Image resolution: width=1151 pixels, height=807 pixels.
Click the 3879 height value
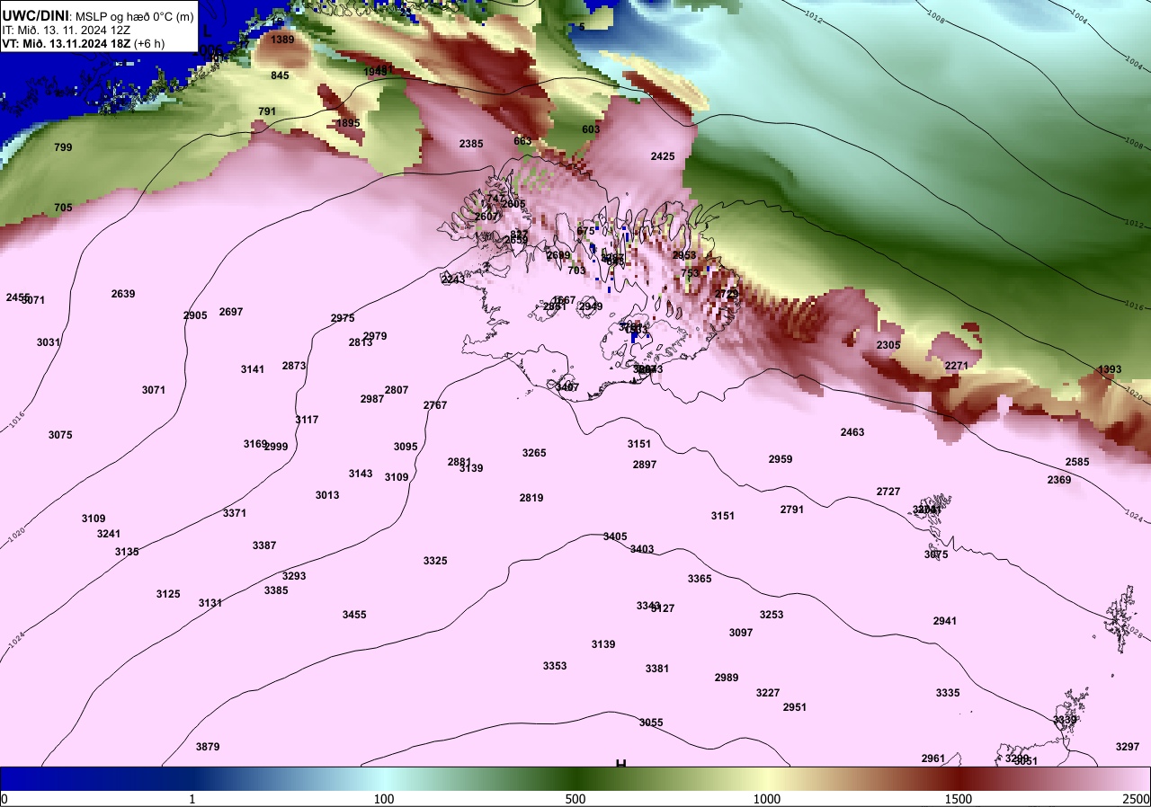(208, 747)
